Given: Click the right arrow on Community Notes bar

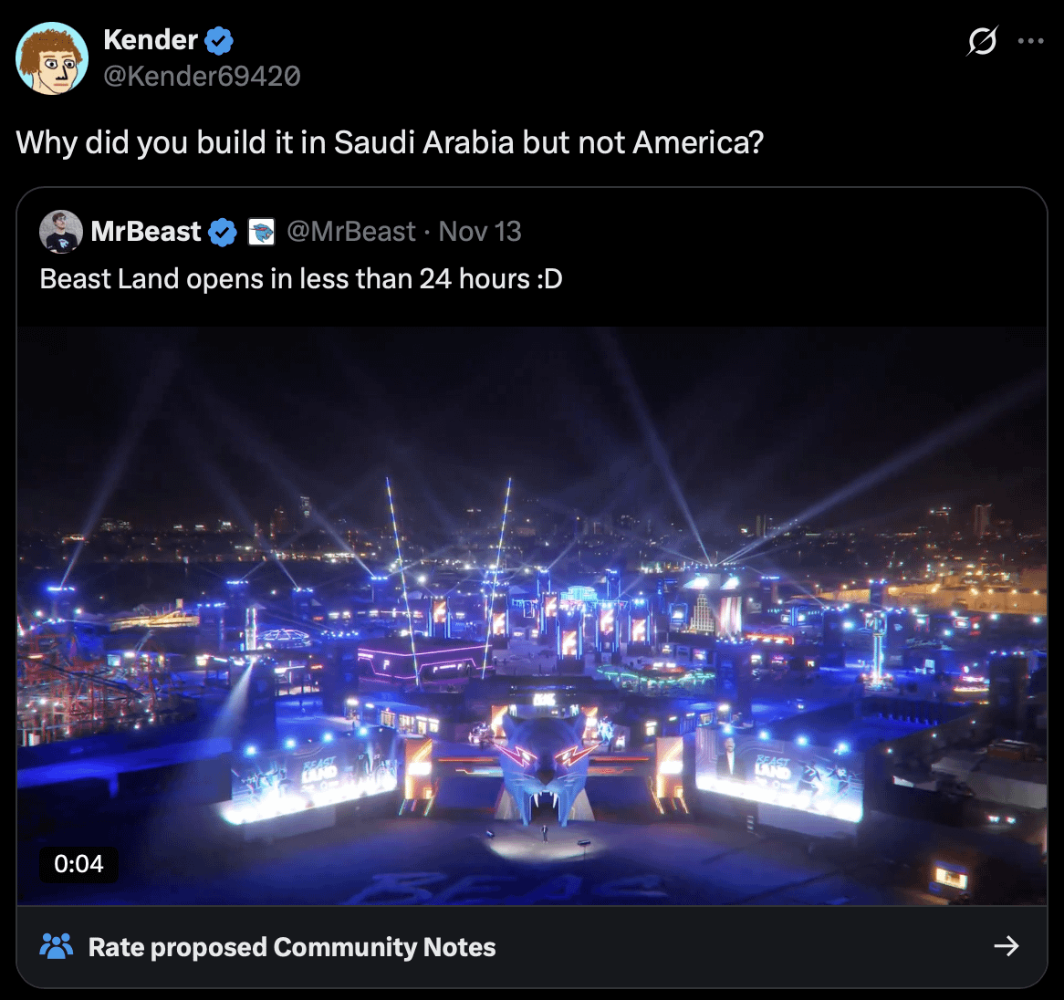Looking at the screenshot, I should [x=1006, y=946].
